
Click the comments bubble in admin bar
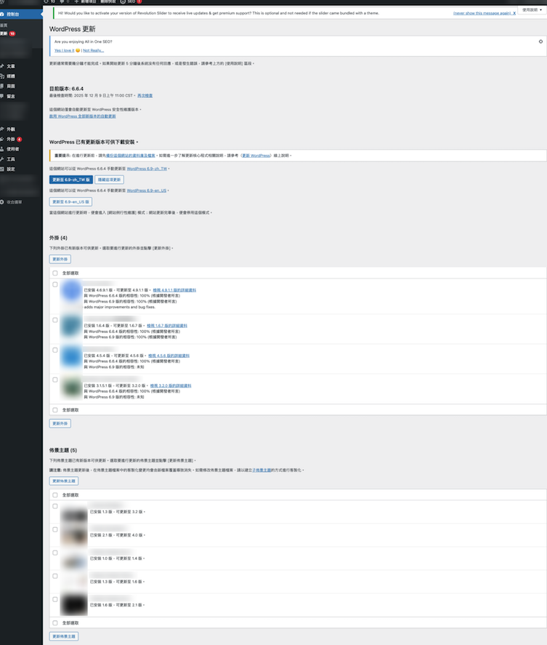pyautogui.click(x=62, y=1)
